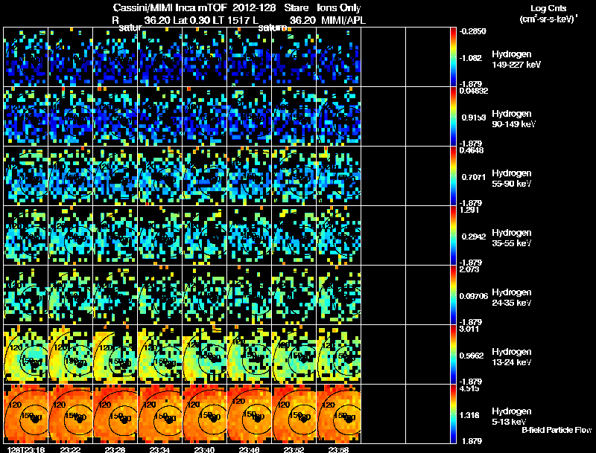Click the 0.2942 scale value
This screenshot has height=453, width=596.
coord(474,237)
